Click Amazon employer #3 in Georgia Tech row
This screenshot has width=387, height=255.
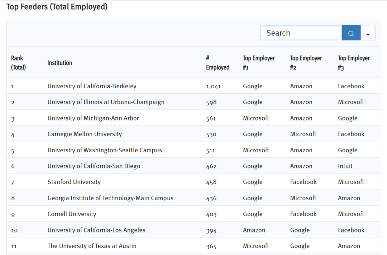[x=349, y=198]
